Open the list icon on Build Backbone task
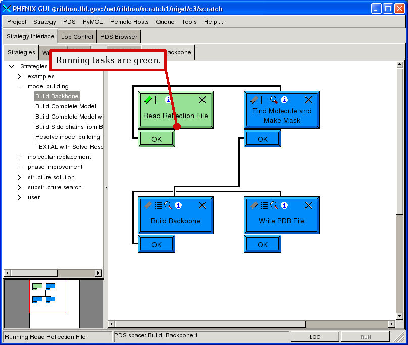Image resolution: width=408 pixels, height=345 pixels. (x=158, y=205)
